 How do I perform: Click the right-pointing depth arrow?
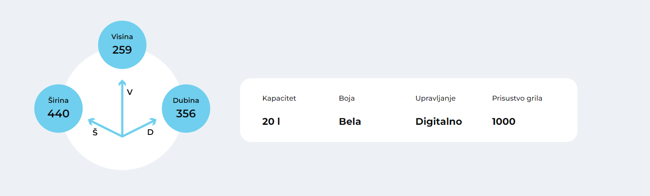pos(139,127)
